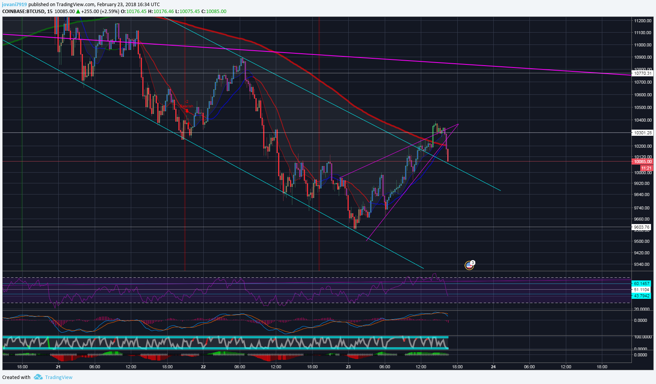Click the RSI 43.7942 value tag

(642, 296)
